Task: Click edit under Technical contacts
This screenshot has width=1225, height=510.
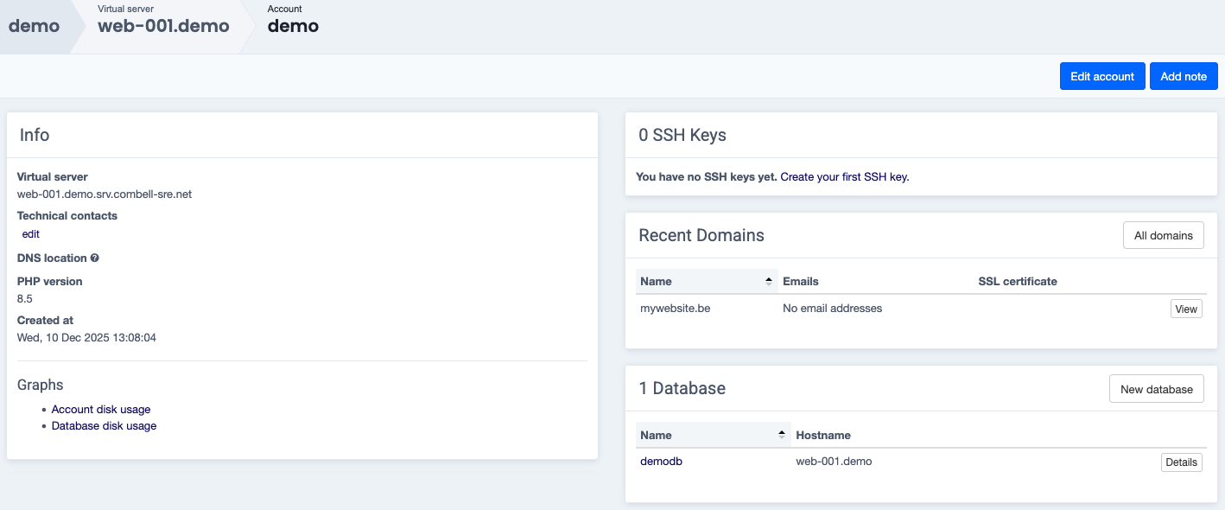Action: 31,234
